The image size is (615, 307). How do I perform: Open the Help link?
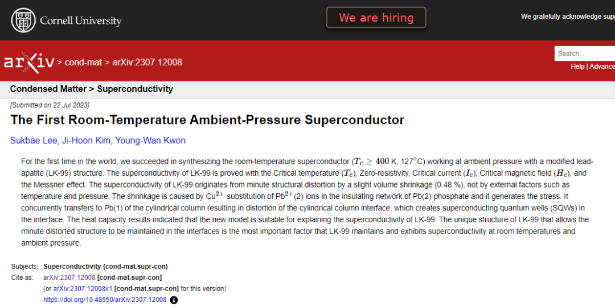[x=577, y=67]
